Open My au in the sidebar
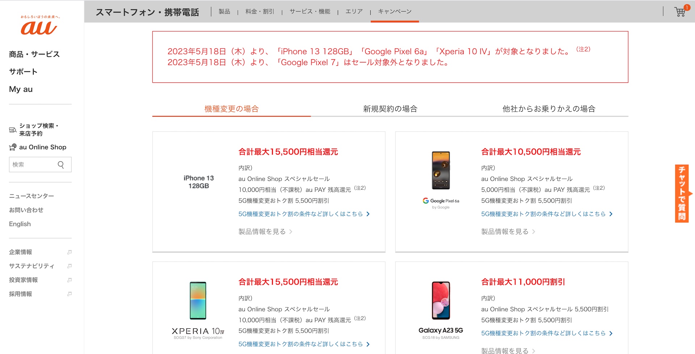 (x=21, y=89)
